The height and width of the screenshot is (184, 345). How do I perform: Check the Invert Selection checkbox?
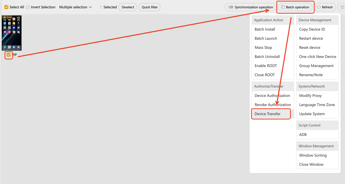(x=28, y=7)
